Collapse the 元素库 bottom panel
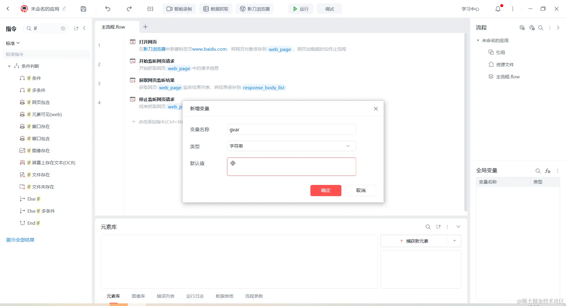 (x=458, y=227)
